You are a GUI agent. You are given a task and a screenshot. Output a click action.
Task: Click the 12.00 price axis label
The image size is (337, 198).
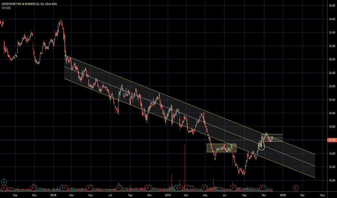click(332, 167)
